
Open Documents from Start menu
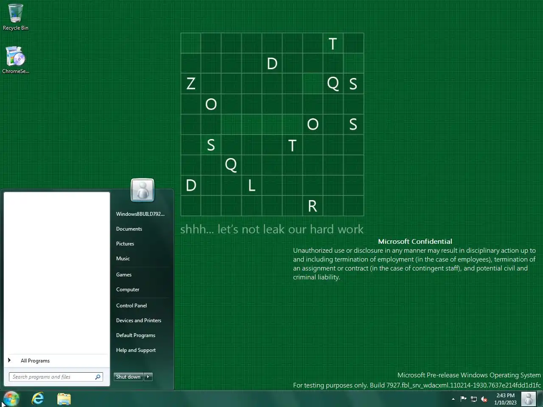click(x=129, y=229)
